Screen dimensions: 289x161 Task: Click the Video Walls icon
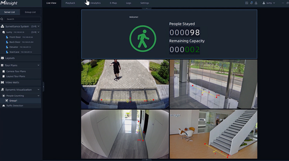tap(3, 82)
